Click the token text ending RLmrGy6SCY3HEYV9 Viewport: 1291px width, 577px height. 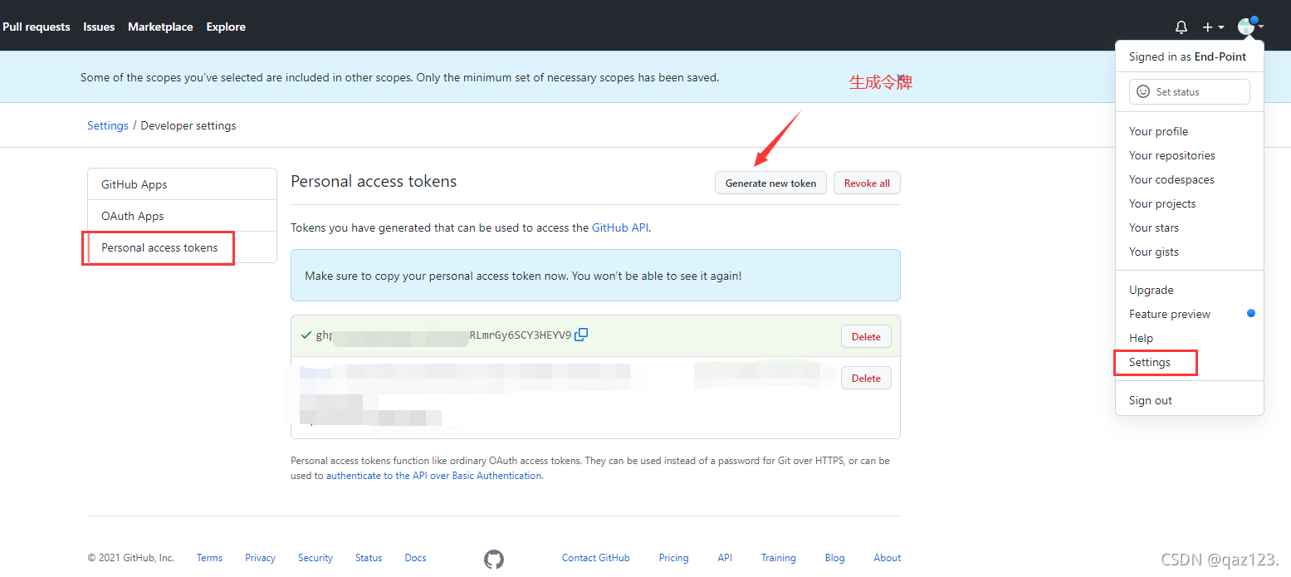443,335
